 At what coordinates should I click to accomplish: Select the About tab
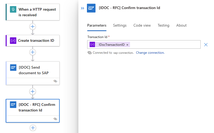[181, 25]
